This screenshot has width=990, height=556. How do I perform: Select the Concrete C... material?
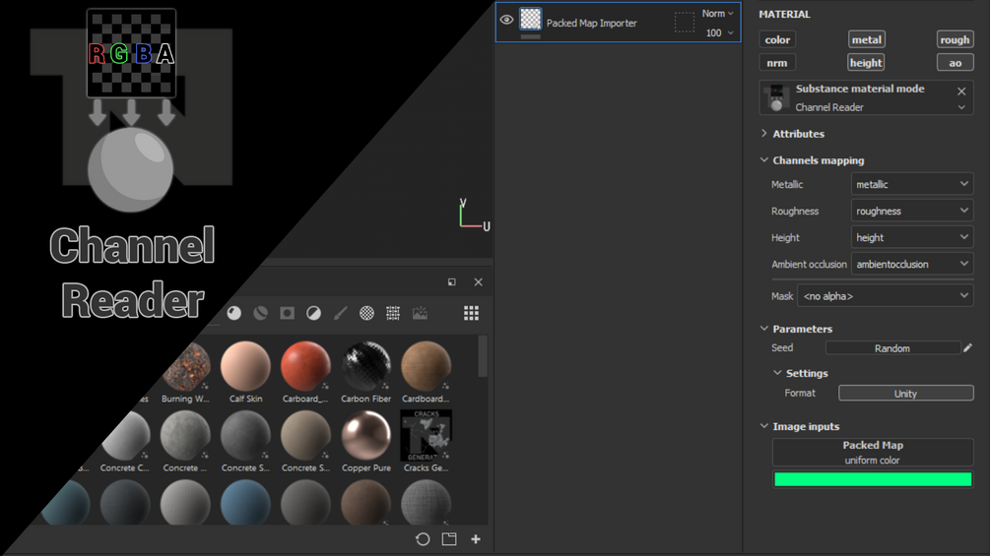tap(125, 441)
